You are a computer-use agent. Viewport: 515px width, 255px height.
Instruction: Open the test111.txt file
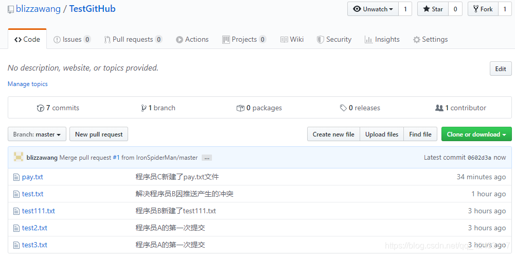39,211
